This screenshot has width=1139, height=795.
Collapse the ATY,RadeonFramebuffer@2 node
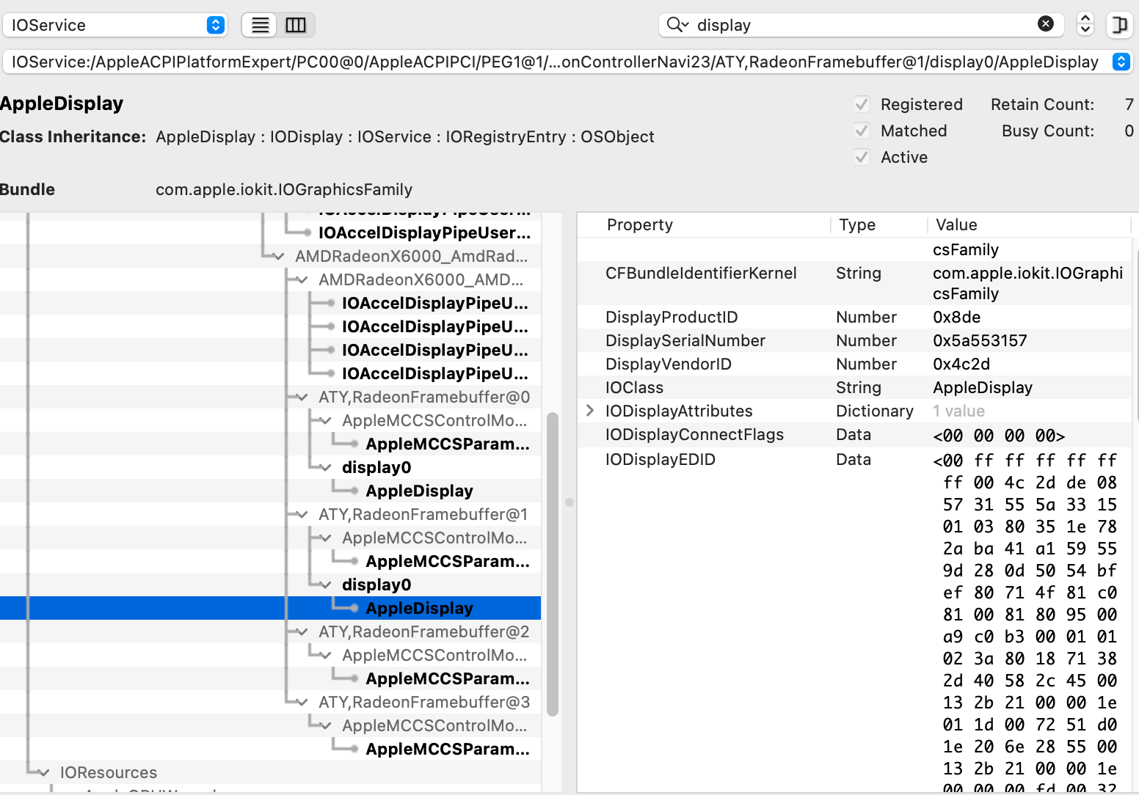302,631
